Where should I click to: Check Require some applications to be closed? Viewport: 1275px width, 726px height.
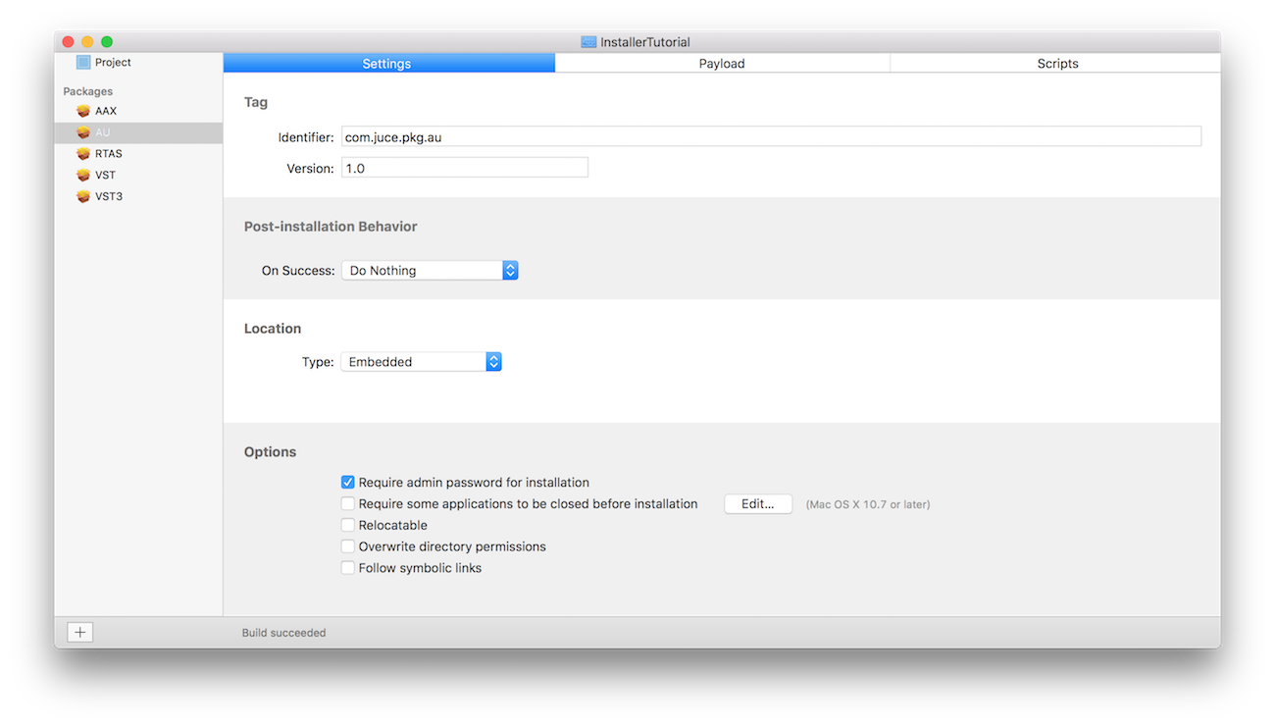click(347, 504)
